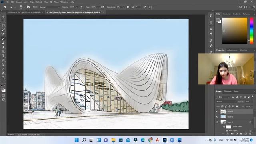Hide Layer 3 with its eye icon
This screenshot has width=256, height=144.
[217, 112]
